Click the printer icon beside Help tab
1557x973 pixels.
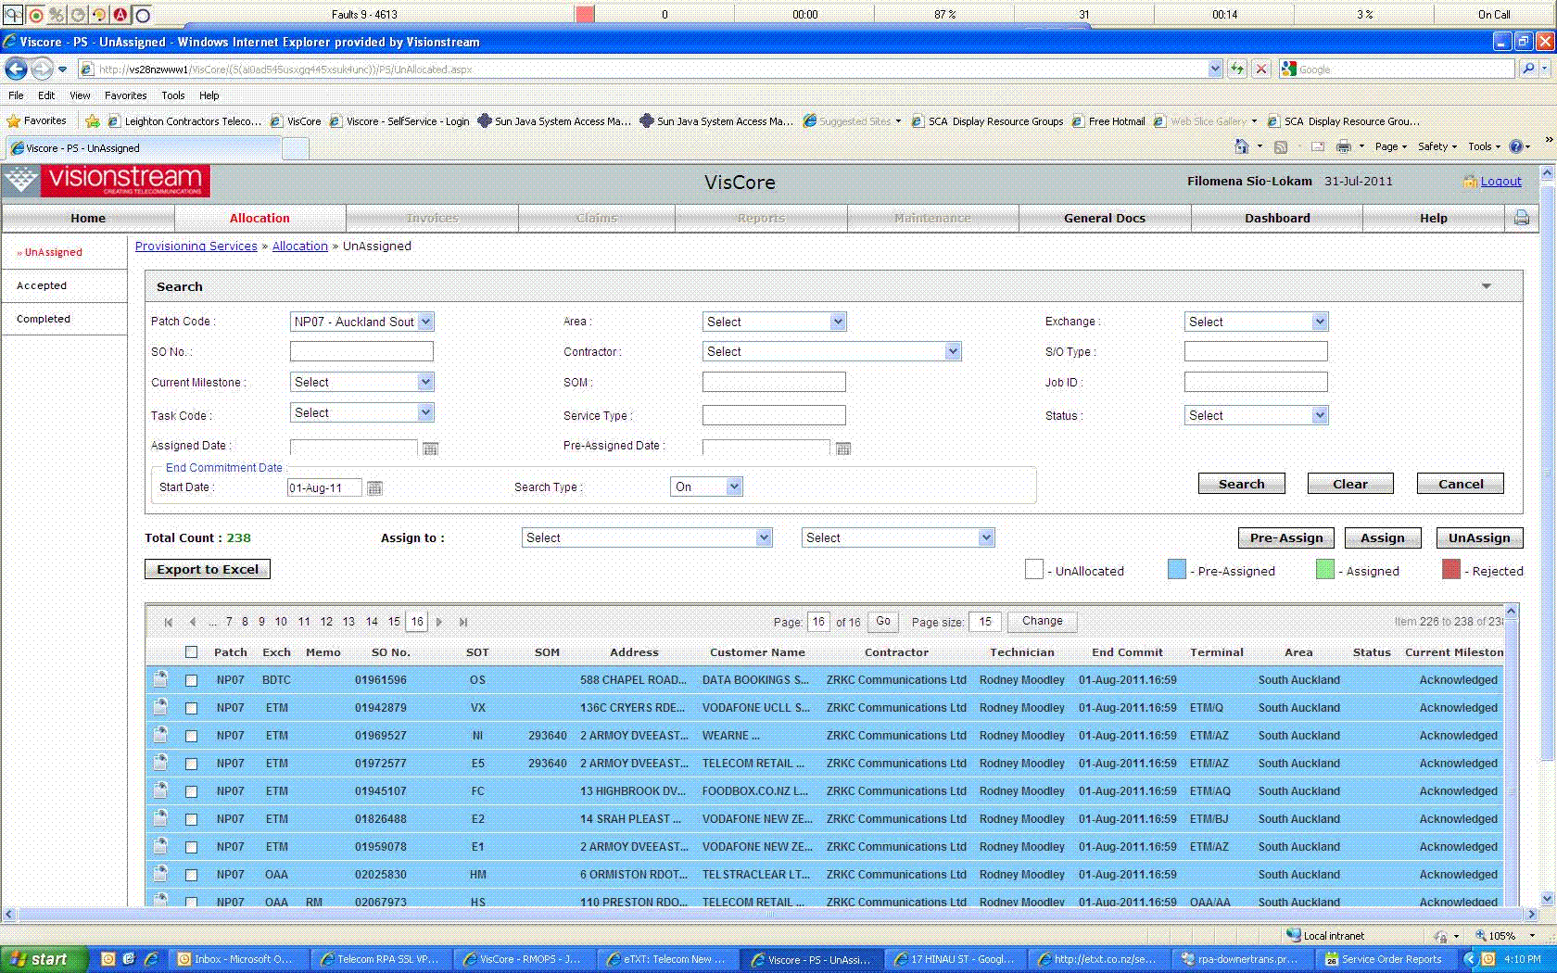1521,218
